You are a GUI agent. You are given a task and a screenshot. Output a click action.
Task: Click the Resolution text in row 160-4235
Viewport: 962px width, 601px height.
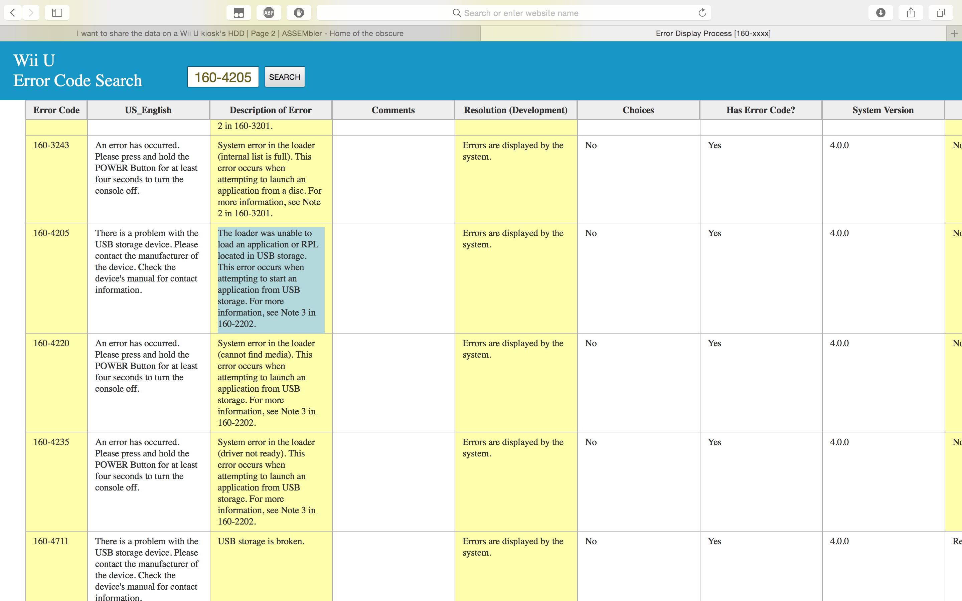[x=513, y=448]
